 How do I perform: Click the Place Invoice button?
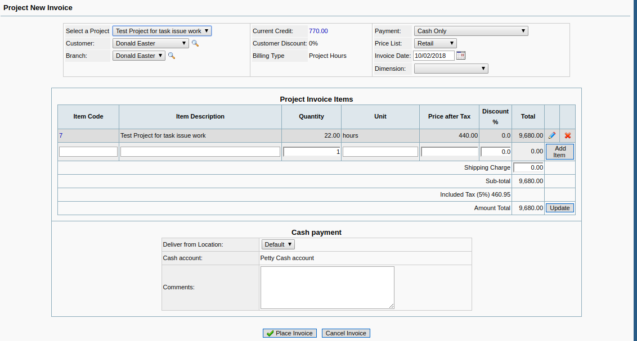point(290,333)
